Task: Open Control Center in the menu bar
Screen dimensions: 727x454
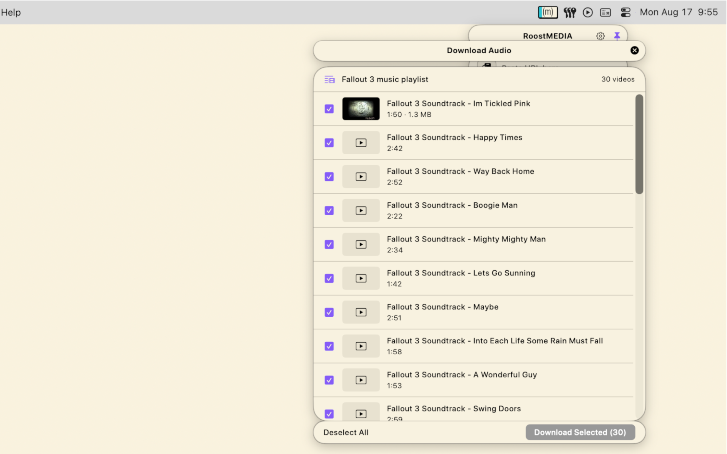Action: pos(625,12)
